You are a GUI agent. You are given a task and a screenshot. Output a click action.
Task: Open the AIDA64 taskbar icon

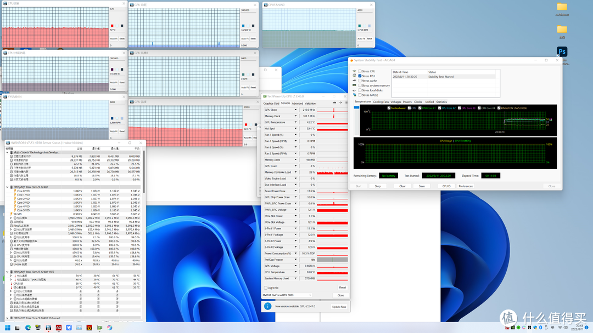coord(58,328)
